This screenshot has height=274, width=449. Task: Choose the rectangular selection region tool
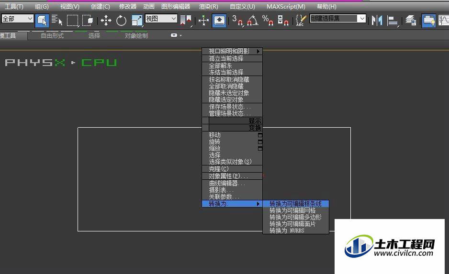pos(73,21)
